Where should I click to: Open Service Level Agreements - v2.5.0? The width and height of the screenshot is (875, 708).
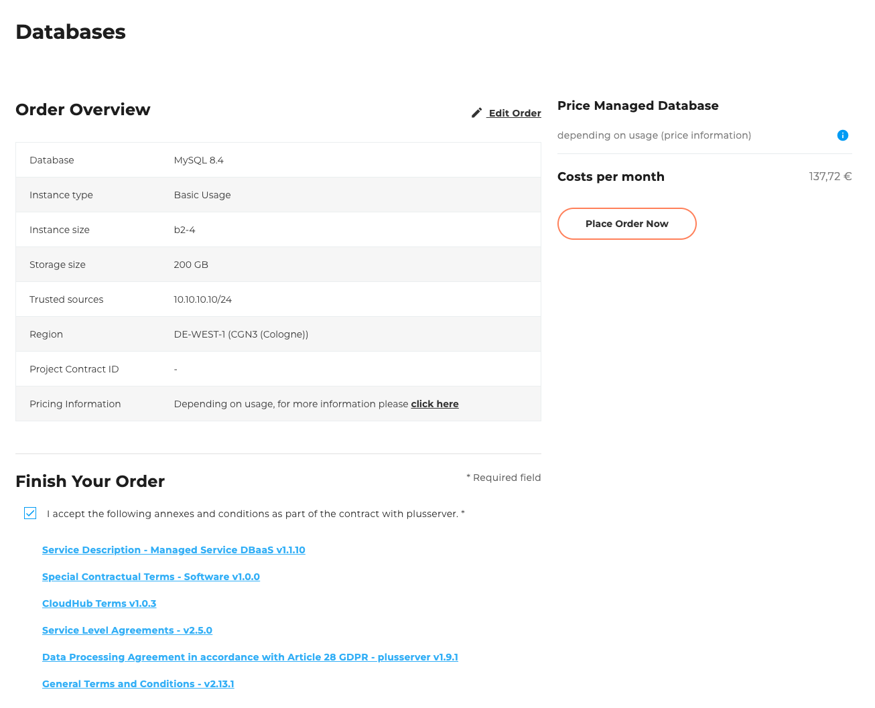127,630
